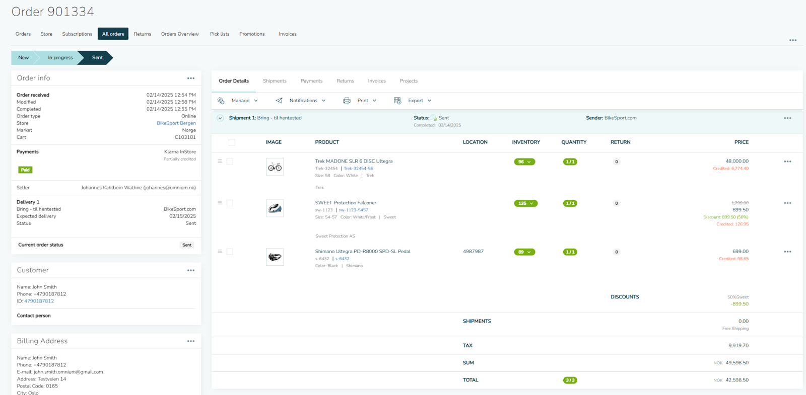This screenshot has height=395, width=806.
Task: Click the Export icon
Action: coord(397,101)
